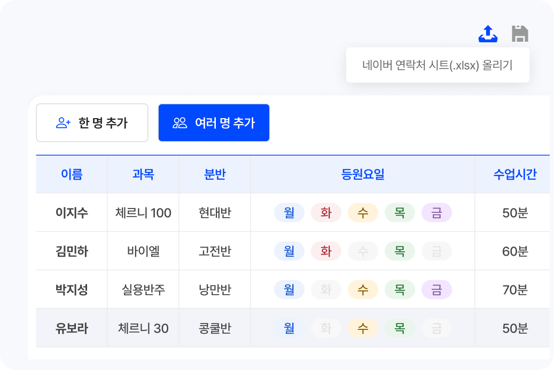Toggle 수 (Wednesday) for 유보라
This screenshot has height=370, width=554.
pos(363,327)
